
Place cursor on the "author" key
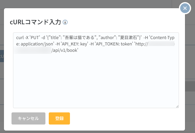107,38
